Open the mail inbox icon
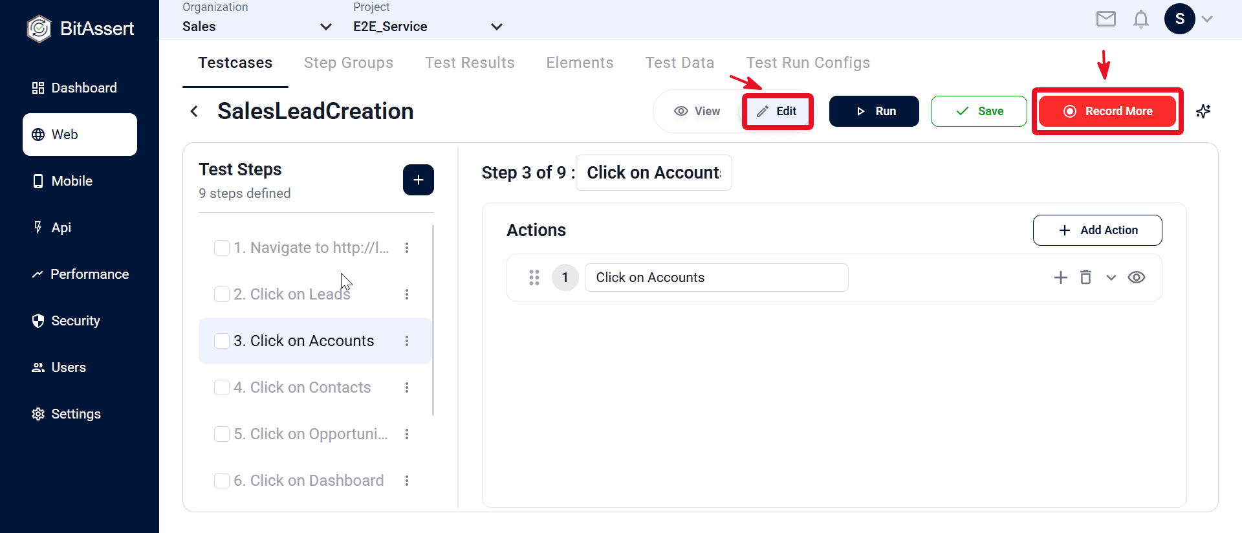 coord(1106,19)
